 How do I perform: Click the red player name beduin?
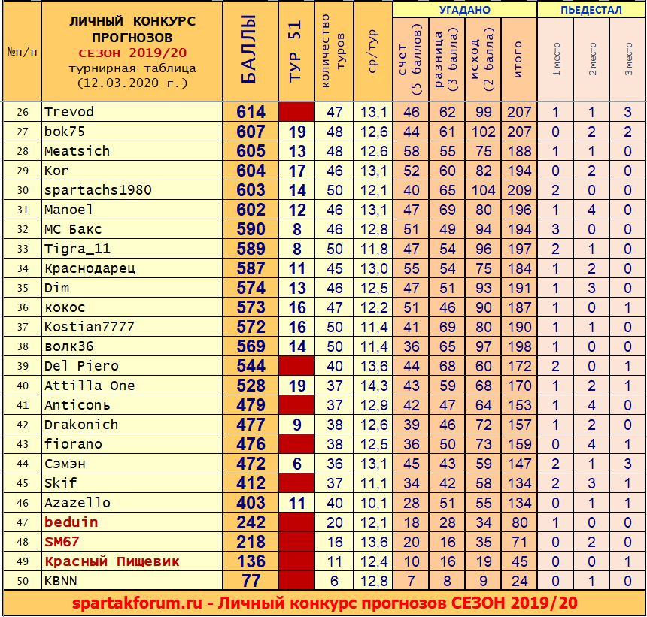[x=71, y=522]
